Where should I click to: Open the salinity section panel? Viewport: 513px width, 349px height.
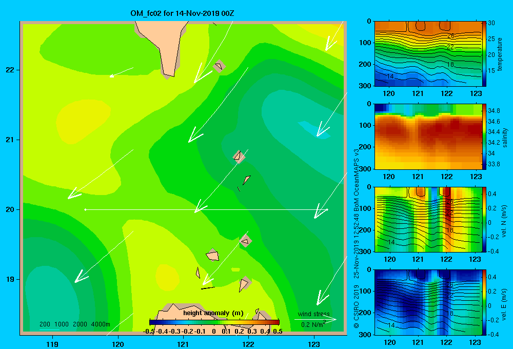click(428, 137)
